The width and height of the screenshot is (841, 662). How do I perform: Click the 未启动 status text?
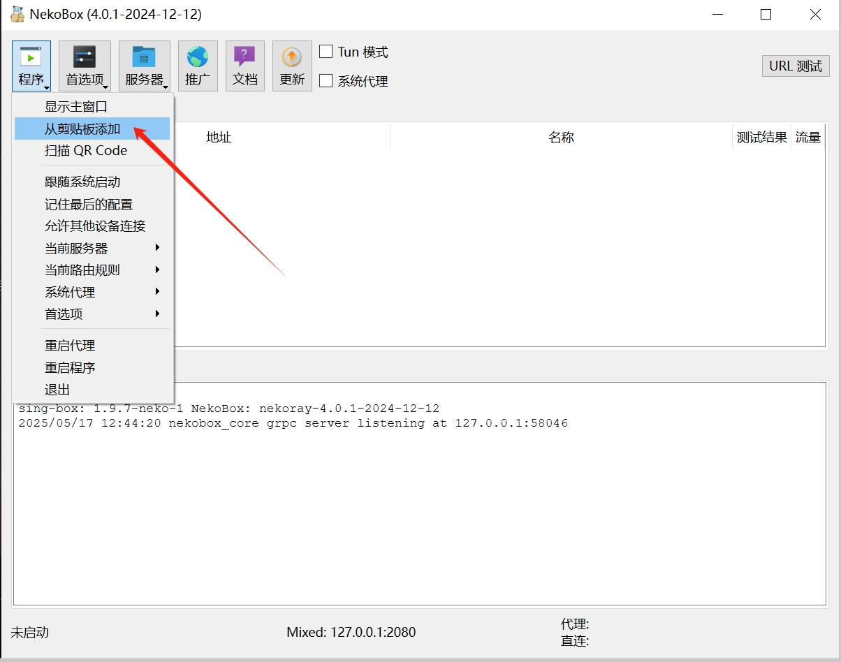point(30,633)
